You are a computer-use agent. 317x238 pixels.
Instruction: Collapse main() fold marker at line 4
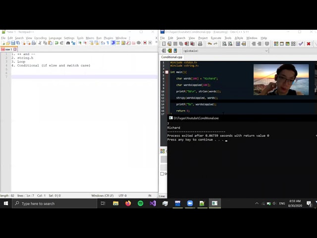click(x=167, y=72)
